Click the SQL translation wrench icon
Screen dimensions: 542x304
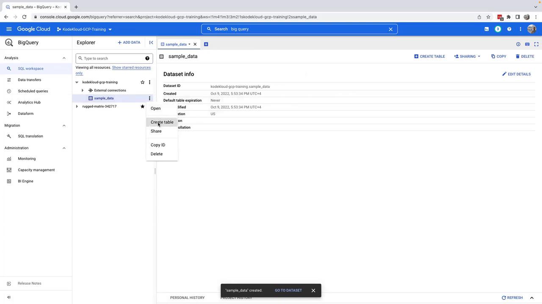[x=9, y=136]
